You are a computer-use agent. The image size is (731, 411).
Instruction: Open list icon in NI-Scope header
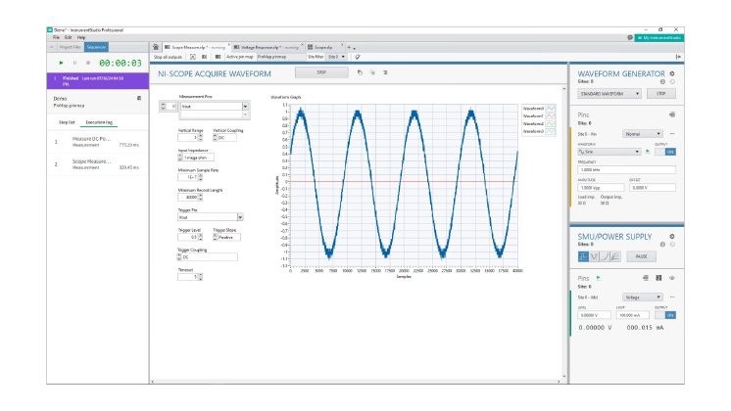coord(385,72)
